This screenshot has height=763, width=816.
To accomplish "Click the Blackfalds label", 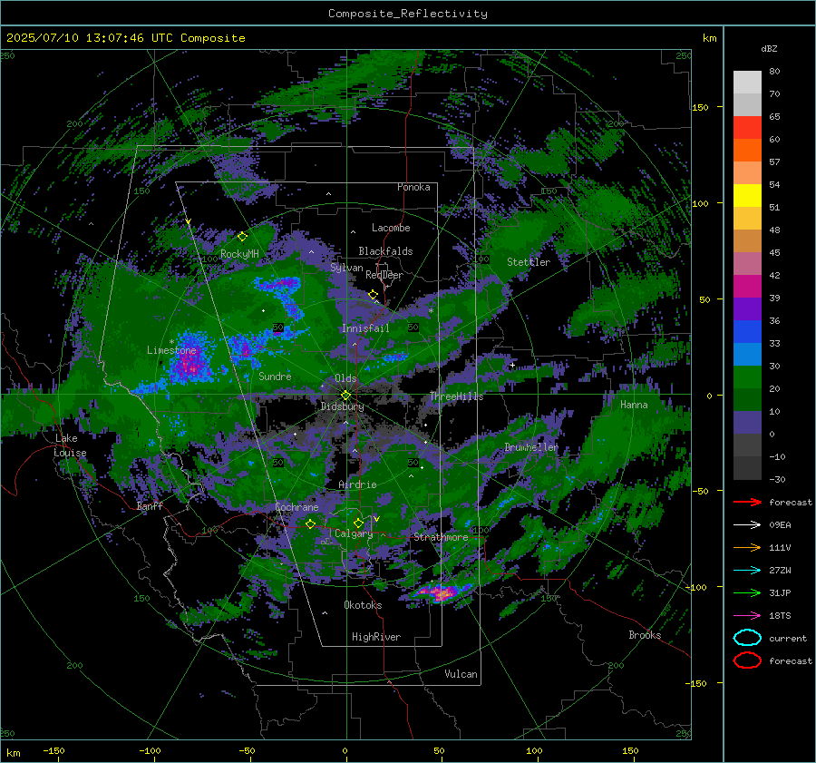I will [x=385, y=251].
